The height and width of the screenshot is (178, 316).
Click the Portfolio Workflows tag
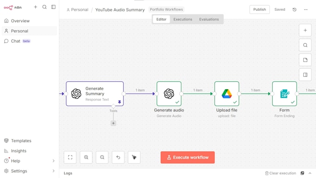[166, 9]
